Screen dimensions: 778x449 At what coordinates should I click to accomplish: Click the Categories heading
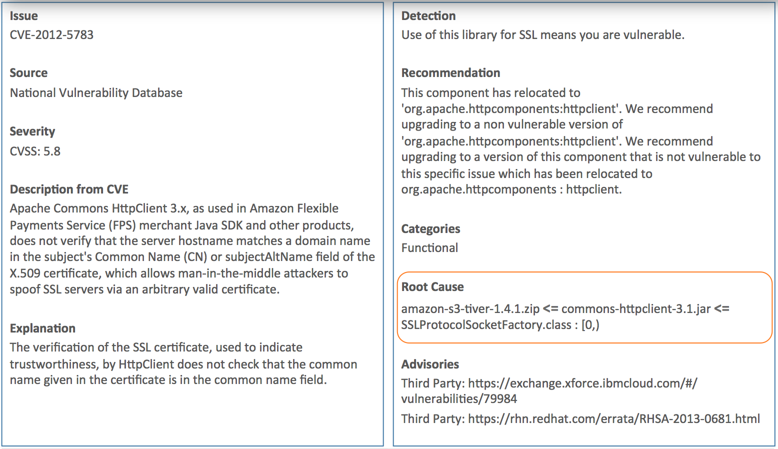click(430, 229)
